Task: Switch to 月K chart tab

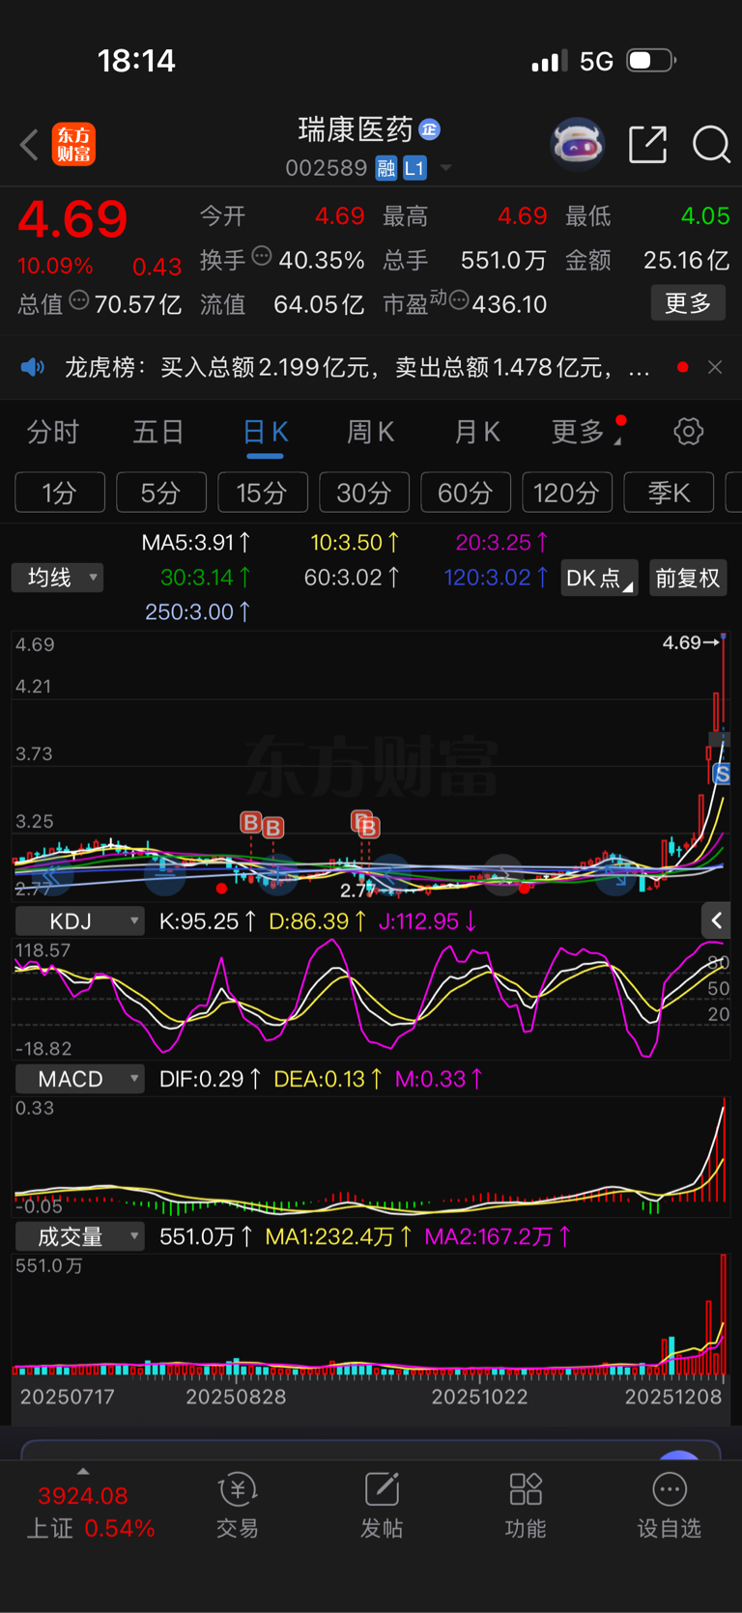Action: click(477, 432)
